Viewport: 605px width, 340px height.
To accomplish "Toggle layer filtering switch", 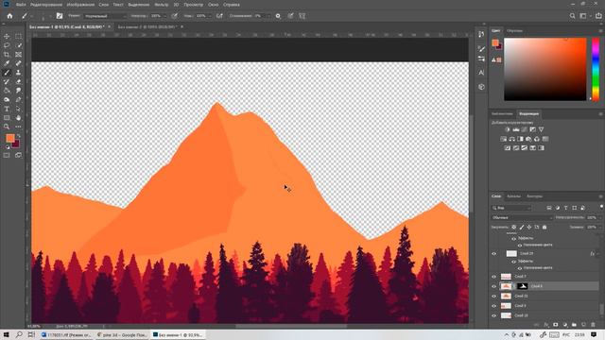I will coord(601,208).
